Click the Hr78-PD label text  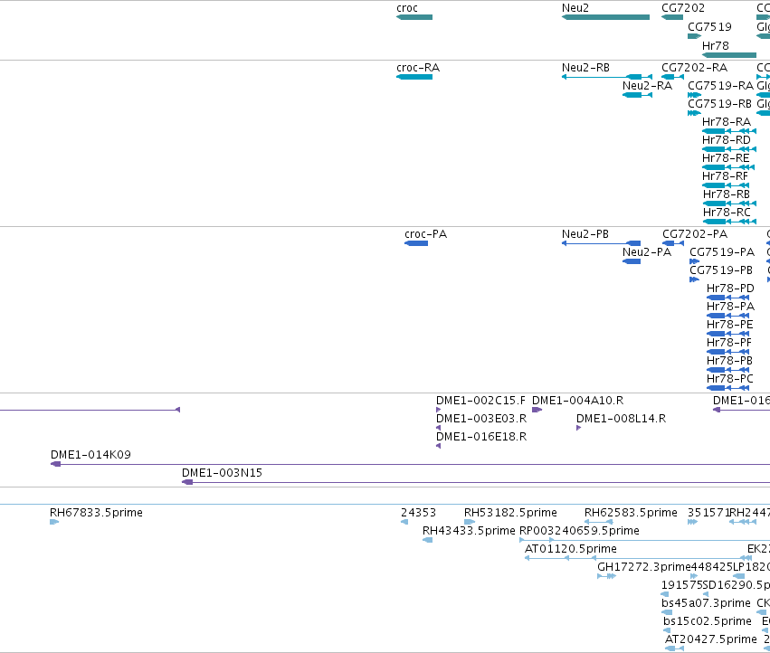click(730, 289)
